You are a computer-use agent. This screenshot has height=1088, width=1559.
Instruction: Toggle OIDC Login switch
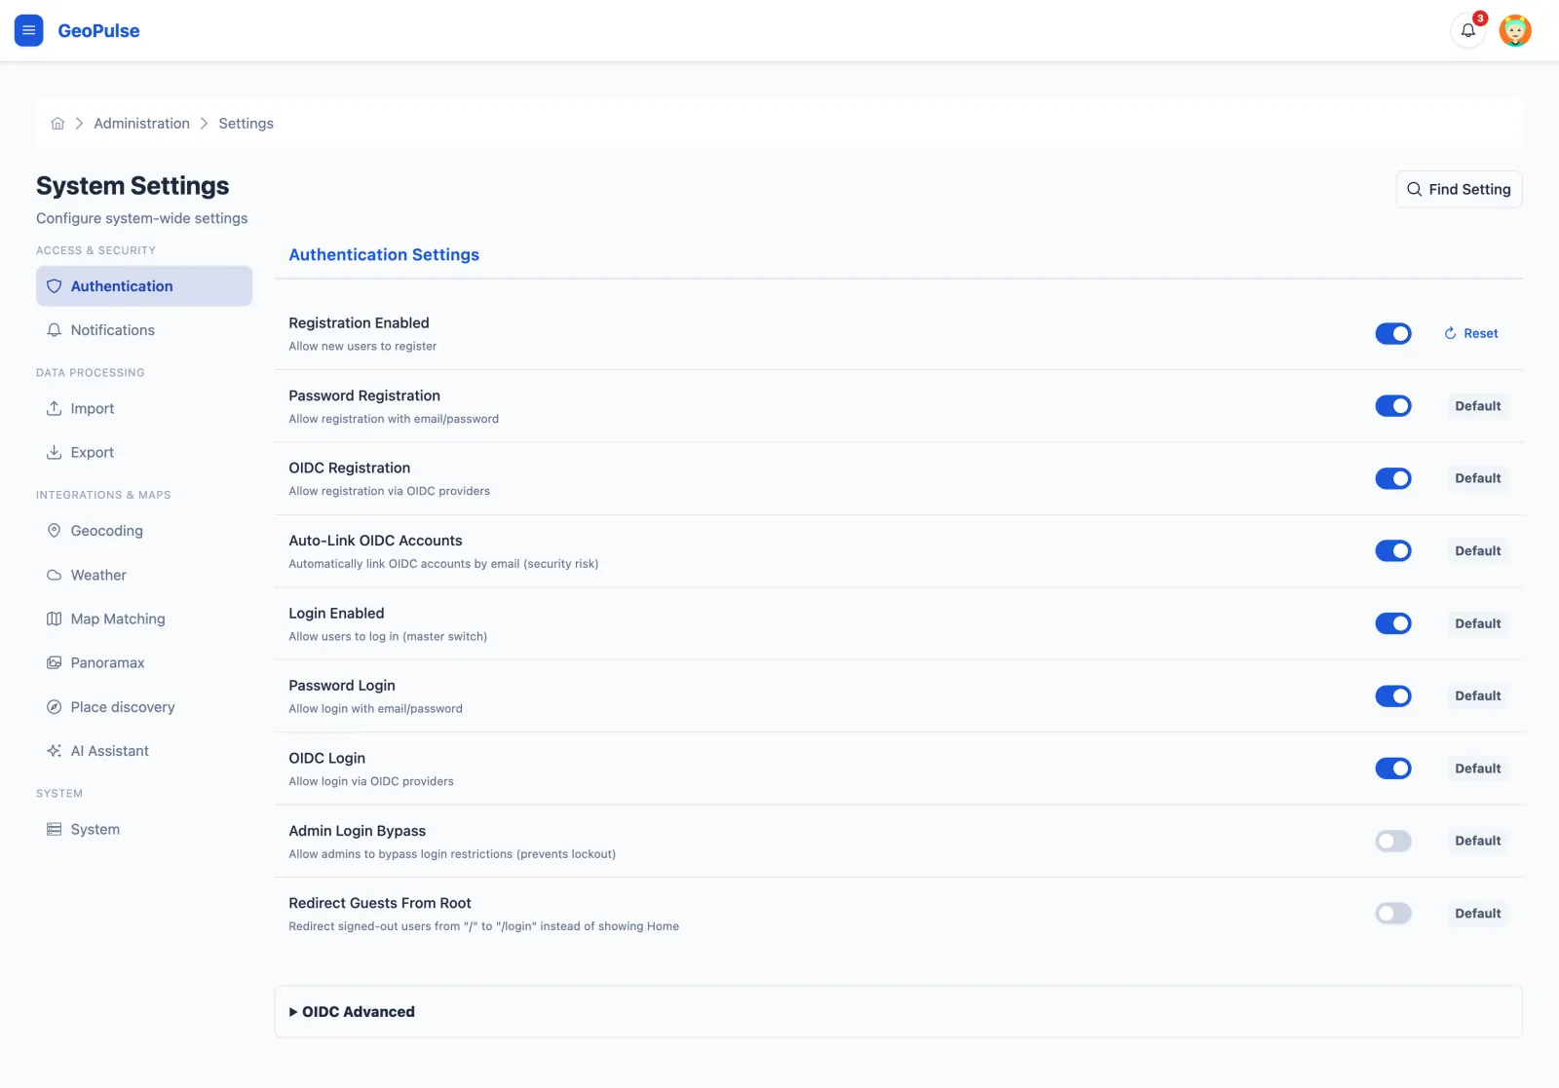(x=1393, y=769)
